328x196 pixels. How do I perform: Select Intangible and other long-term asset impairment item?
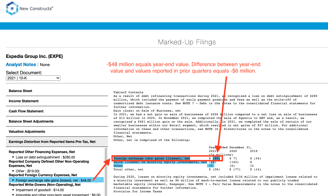click(58, 195)
